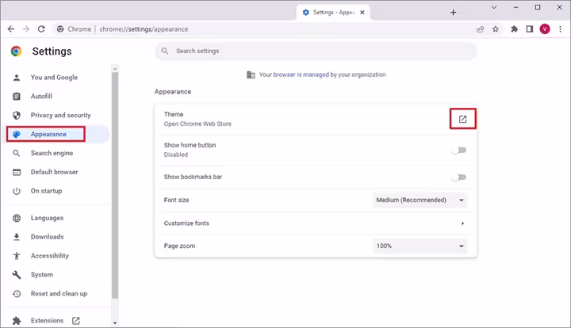This screenshot has height=328, width=571.
Task: Click the "browser is managed" link
Action: pyautogui.click(x=301, y=74)
